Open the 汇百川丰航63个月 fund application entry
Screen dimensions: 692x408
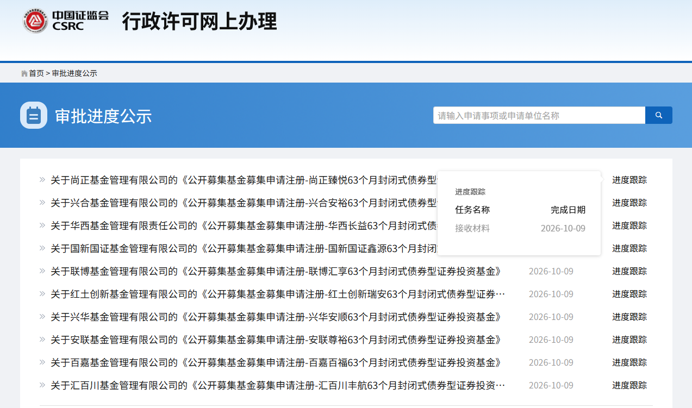coord(278,385)
